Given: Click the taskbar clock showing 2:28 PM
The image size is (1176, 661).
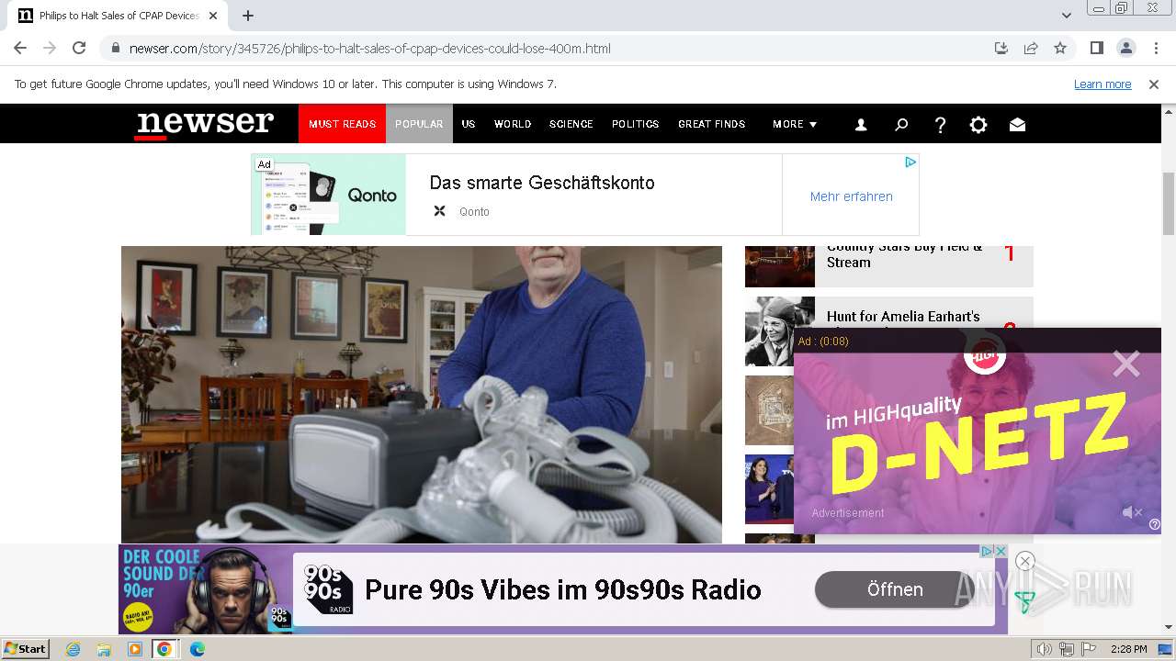Looking at the screenshot, I should coord(1128,649).
